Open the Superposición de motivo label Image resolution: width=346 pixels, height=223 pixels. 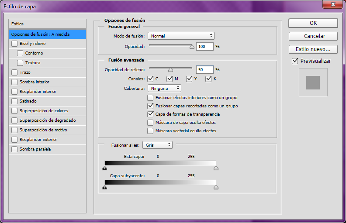(x=43, y=130)
